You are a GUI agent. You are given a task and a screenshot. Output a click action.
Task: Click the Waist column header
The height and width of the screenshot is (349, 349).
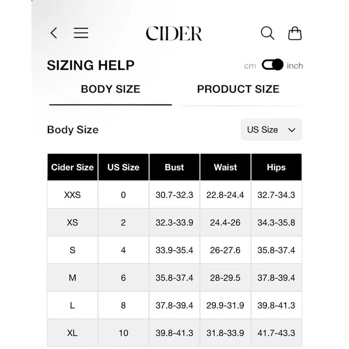coord(225,168)
